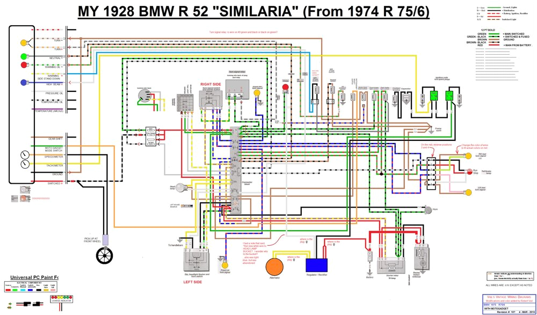Click the LEFT SIDE label
Viewport: 537px width, 315px height.
(x=192, y=282)
